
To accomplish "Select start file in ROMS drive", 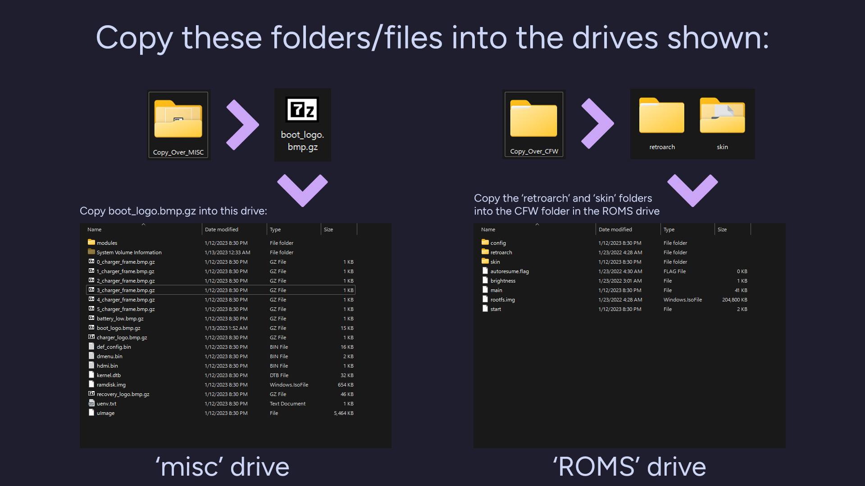I will 615,309.
